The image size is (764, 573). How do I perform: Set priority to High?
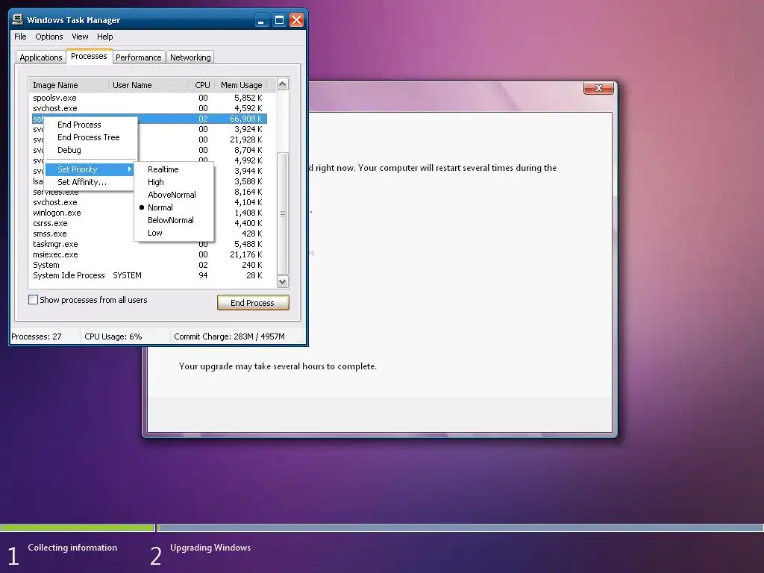coord(173,182)
